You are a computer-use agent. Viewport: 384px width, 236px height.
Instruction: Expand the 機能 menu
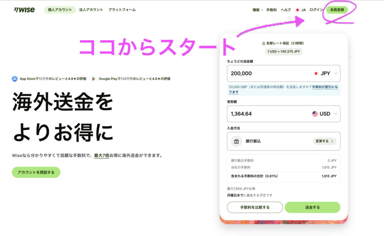pos(257,10)
